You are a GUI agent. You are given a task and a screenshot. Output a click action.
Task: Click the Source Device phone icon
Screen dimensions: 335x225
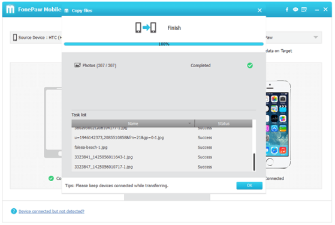[15, 37]
